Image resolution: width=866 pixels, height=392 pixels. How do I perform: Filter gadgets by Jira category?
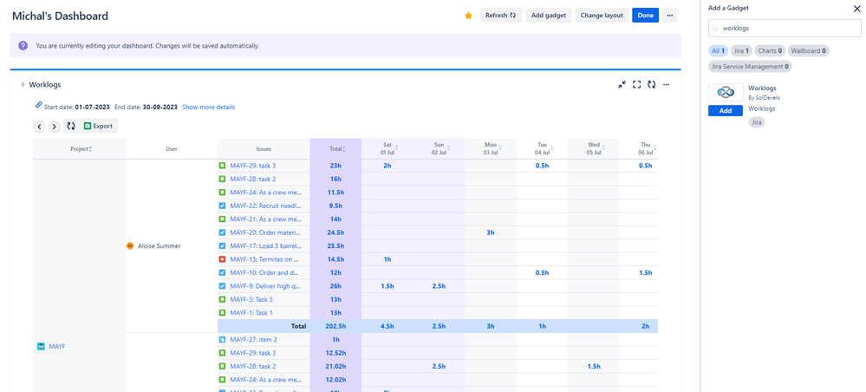coord(741,51)
